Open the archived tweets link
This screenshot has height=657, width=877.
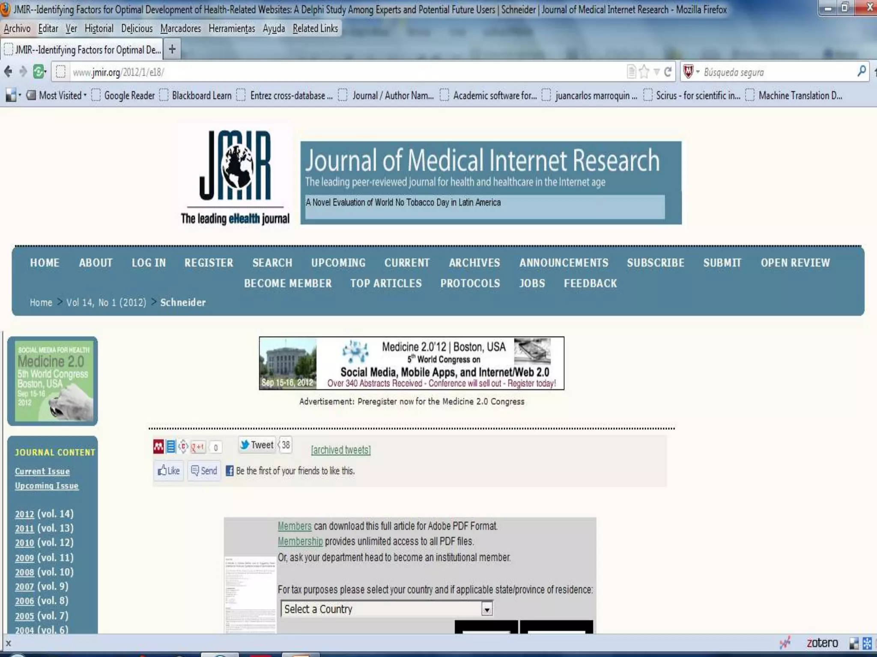(x=341, y=450)
